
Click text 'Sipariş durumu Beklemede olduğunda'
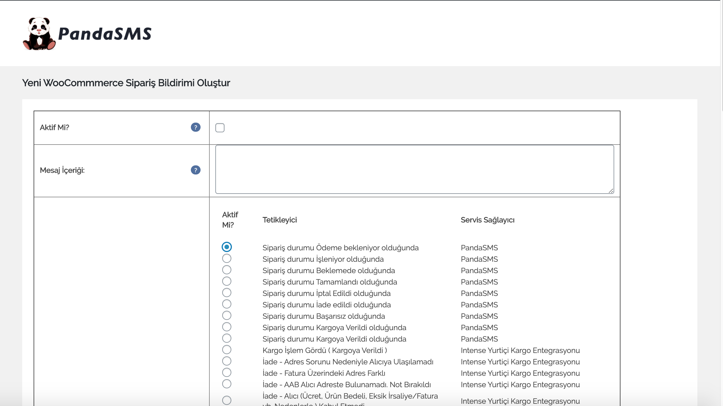pos(328,271)
